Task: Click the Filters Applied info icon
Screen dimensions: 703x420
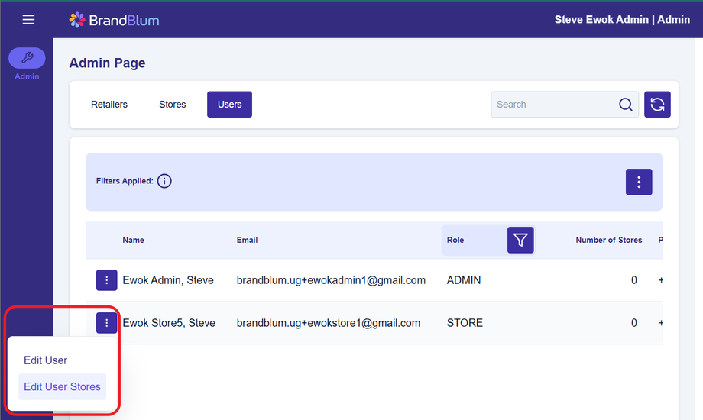Action: coord(164,181)
